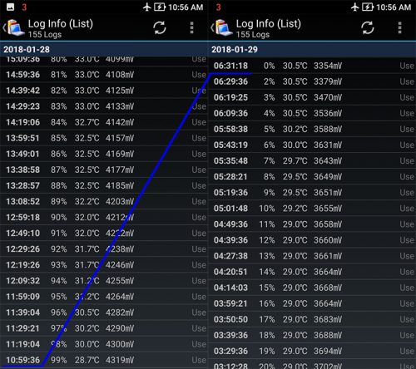This screenshot has height=369, width=416.
Task: Select log row 03:29:36 19%
Action: (x=312, y=351)
